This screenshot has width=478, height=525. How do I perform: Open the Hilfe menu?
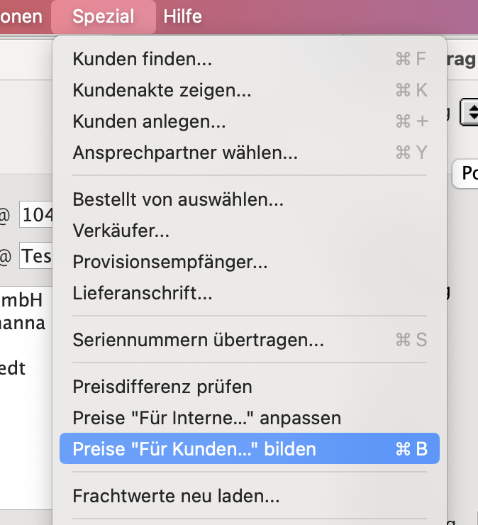click(182, 16)
